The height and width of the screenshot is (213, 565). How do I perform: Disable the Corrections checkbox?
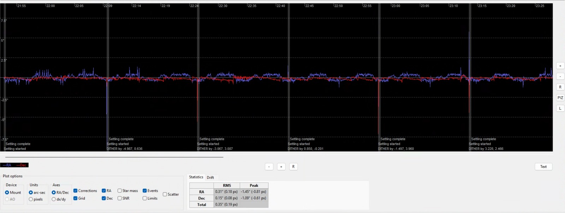pos(76,191)
